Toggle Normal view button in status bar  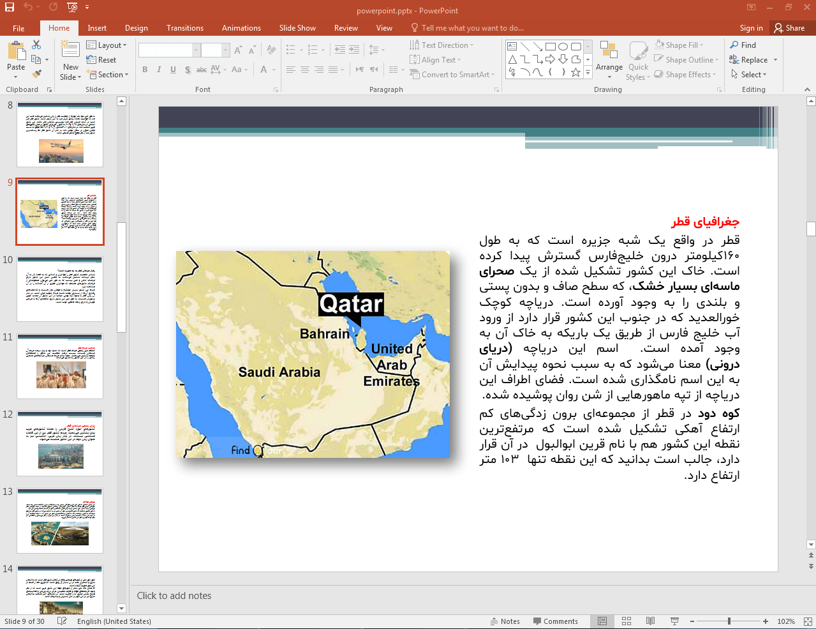602,621
